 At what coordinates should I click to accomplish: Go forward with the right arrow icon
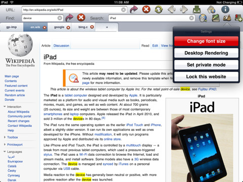tap(184, 10)
